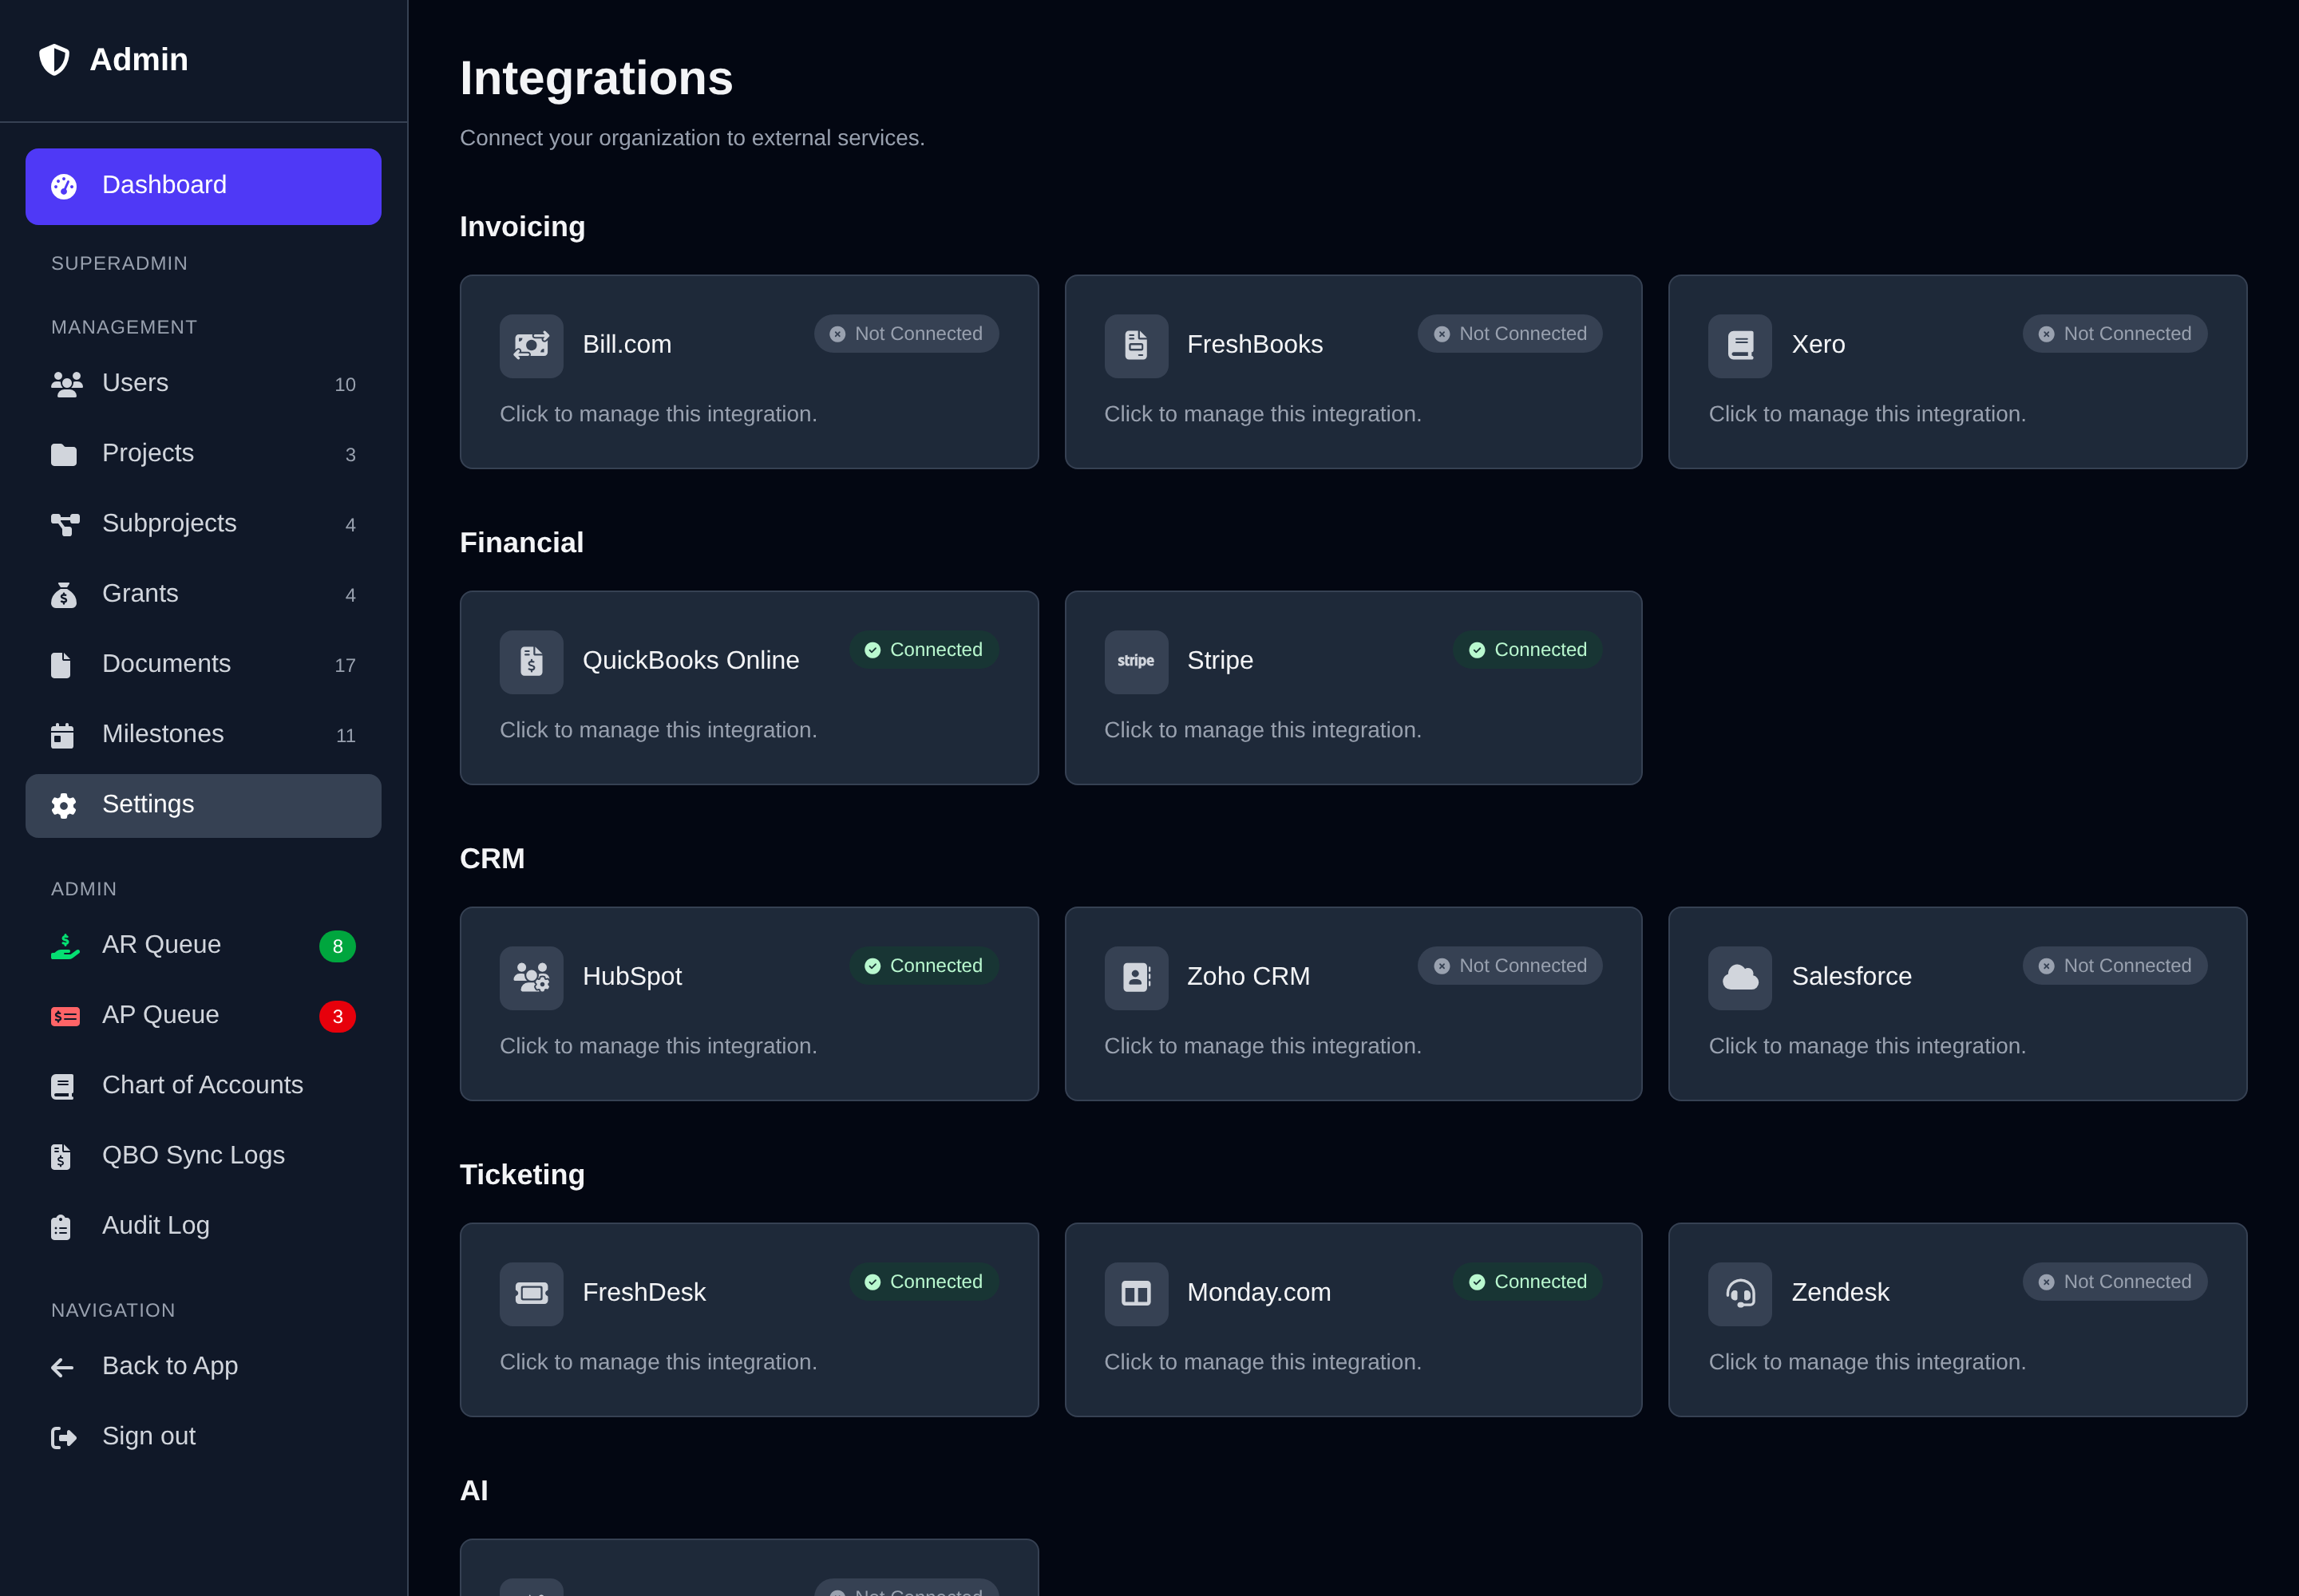
Task: Click the Invoicing section heading
Action: 522,227
